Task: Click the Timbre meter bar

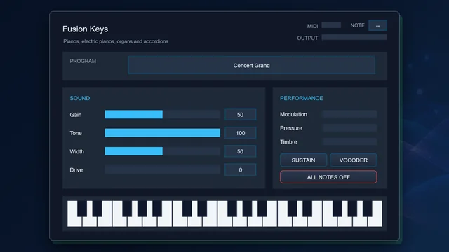Action: (349, 141)
